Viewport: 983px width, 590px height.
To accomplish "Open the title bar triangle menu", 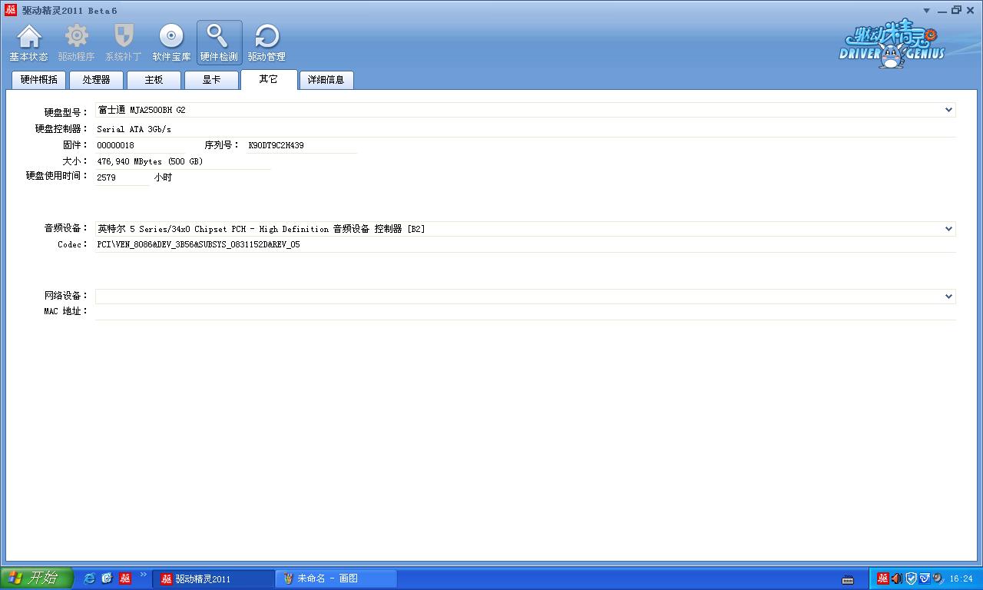I will [927, 11].
